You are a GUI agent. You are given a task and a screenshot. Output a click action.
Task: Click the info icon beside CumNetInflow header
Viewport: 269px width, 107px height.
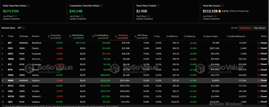93,36
